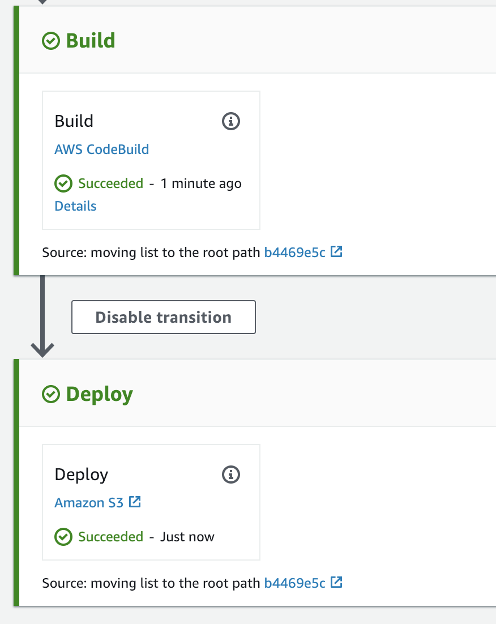The height and width of the screenshot is (624, 496).
Task: Click external link icon after Build source commit
Action: [x=336, y=251]
